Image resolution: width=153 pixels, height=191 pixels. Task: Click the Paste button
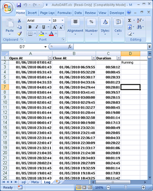click(x=10, y=27)
